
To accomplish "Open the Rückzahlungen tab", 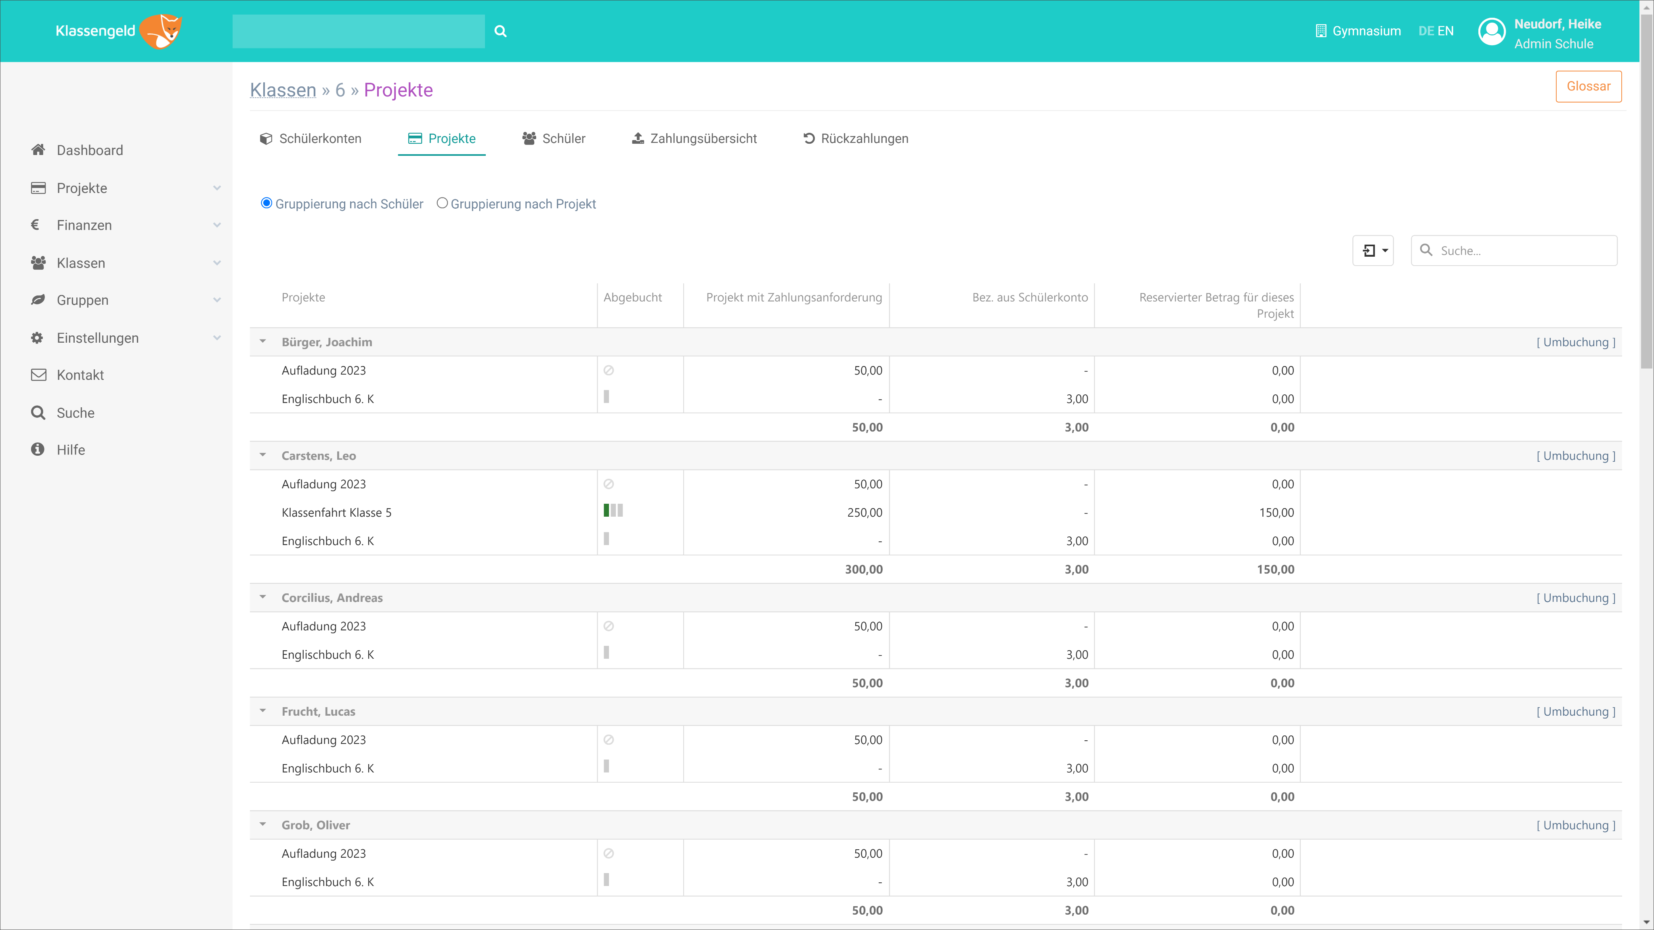I will 855,138.
